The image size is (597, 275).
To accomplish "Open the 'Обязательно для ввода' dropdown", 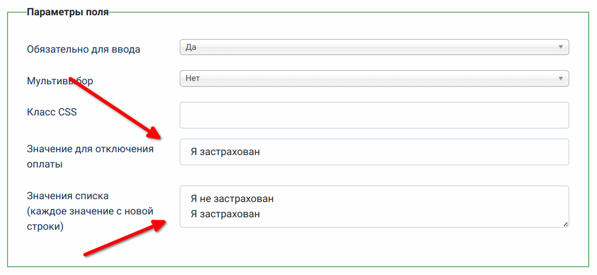I will [373, 48].
